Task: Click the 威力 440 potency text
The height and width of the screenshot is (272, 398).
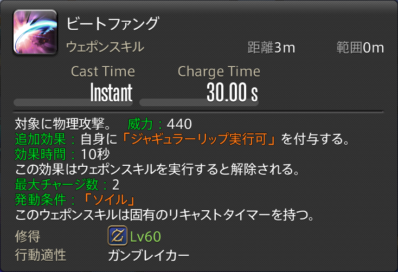Action: [159, 124]
